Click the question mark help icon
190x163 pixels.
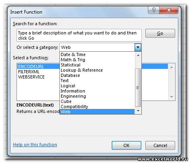(154, 10)
